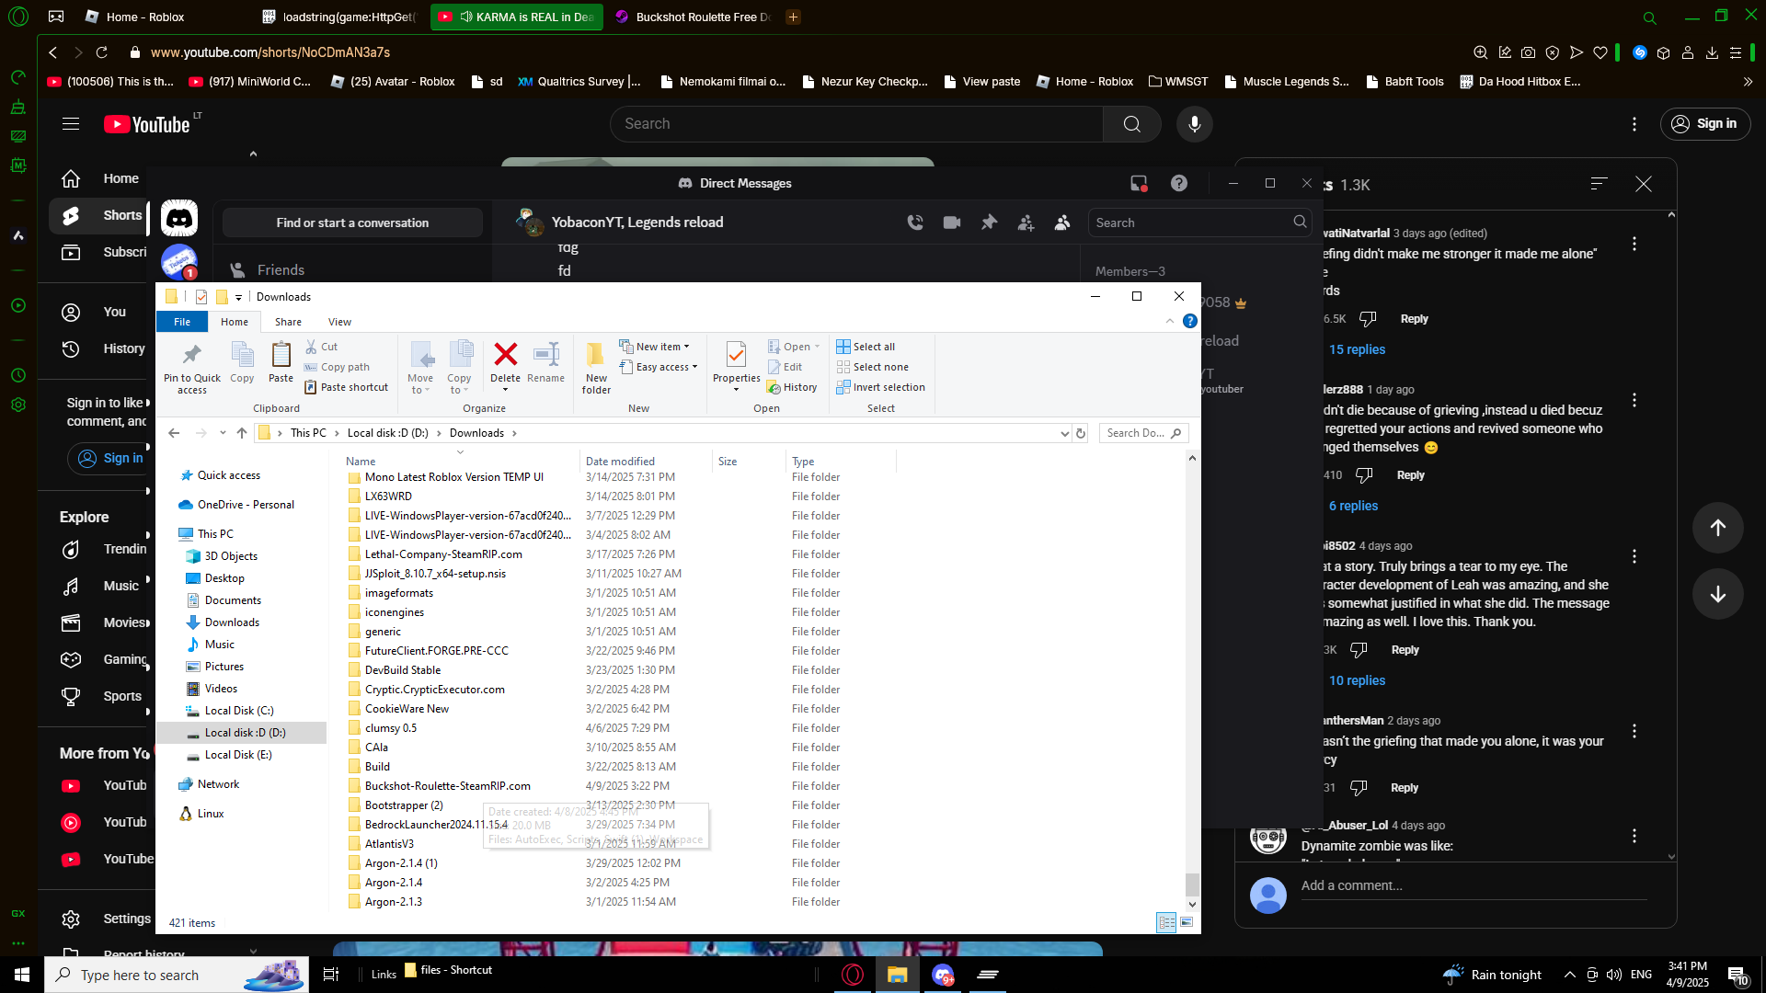The image size is (1766, 993).
Task: Click Add a comment field
Action: 1474,885
